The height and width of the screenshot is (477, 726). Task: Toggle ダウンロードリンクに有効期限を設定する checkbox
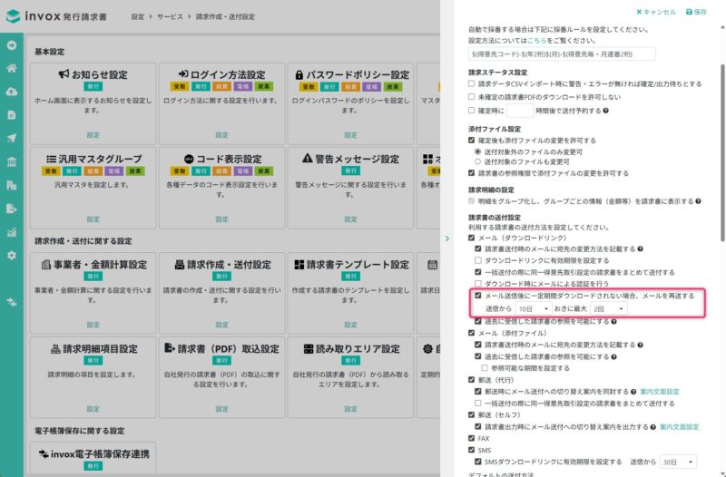click(479, 259)
